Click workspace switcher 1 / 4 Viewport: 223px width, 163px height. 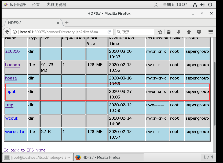[x=208, y=157]
